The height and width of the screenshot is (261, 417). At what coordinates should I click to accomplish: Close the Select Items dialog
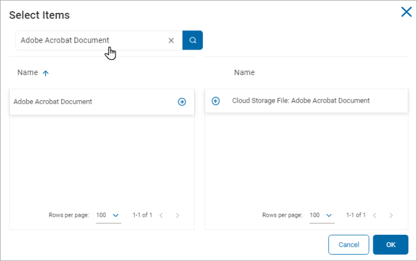tap(406, 12)
